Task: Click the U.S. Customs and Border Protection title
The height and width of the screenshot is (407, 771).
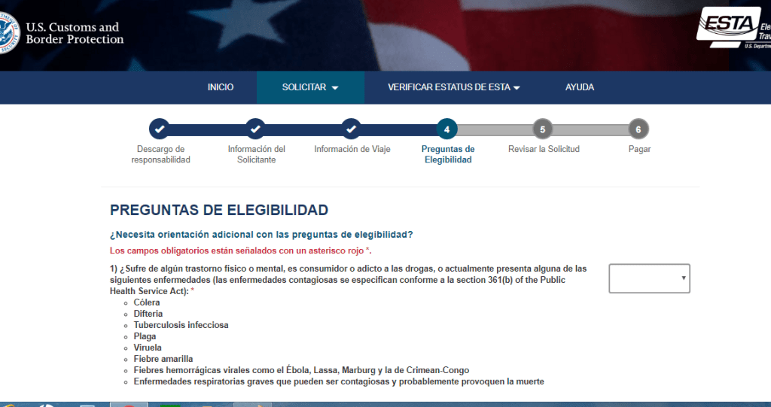Action: click(x=74, y=33)
